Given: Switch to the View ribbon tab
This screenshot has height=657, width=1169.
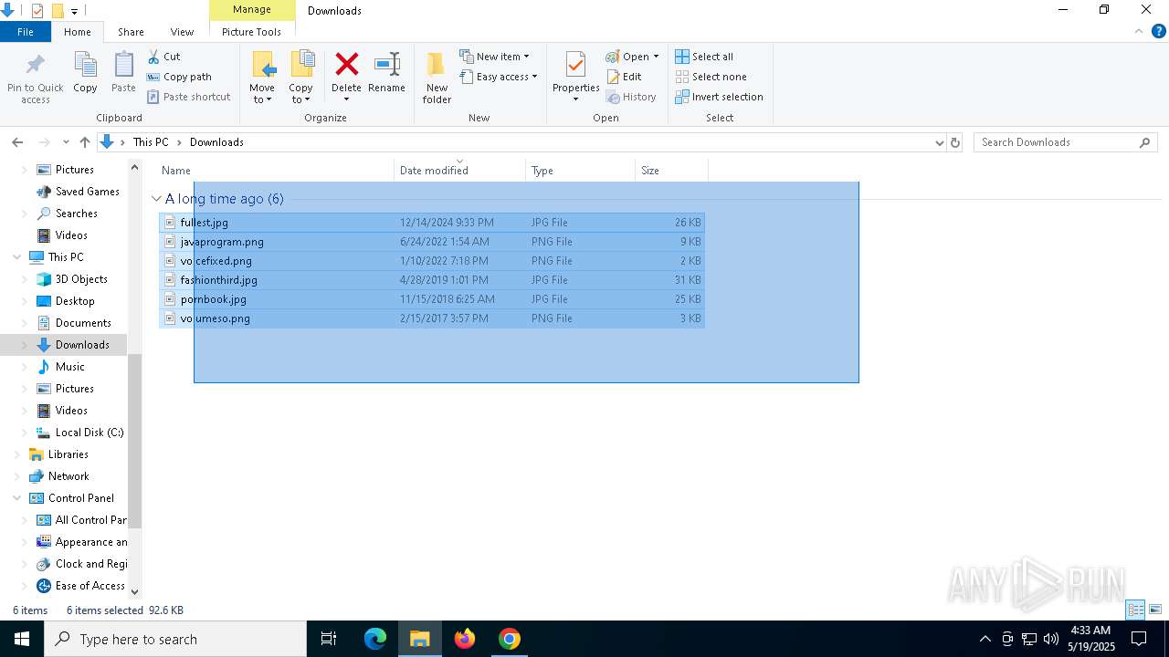Looking at the screenshot, I should (182, 32).
